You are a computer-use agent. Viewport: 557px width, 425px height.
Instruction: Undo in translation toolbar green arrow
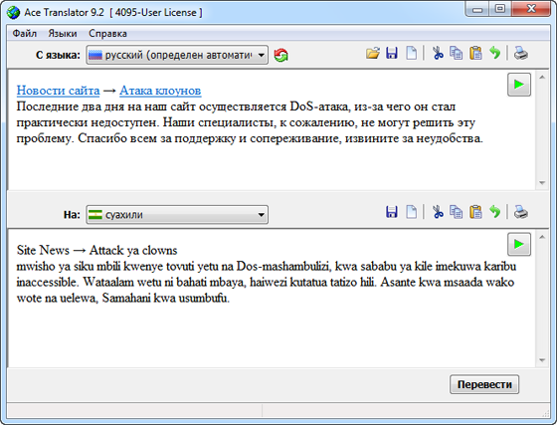(x=495, y=212)
